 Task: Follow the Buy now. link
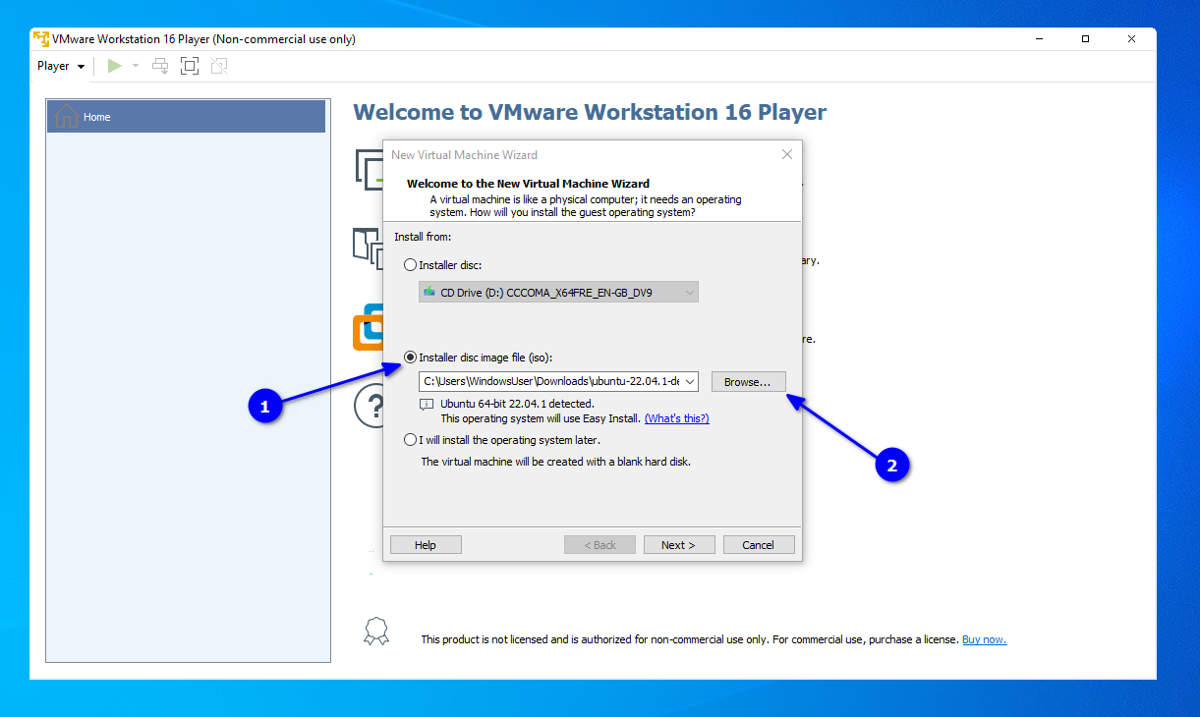[984, 639]
